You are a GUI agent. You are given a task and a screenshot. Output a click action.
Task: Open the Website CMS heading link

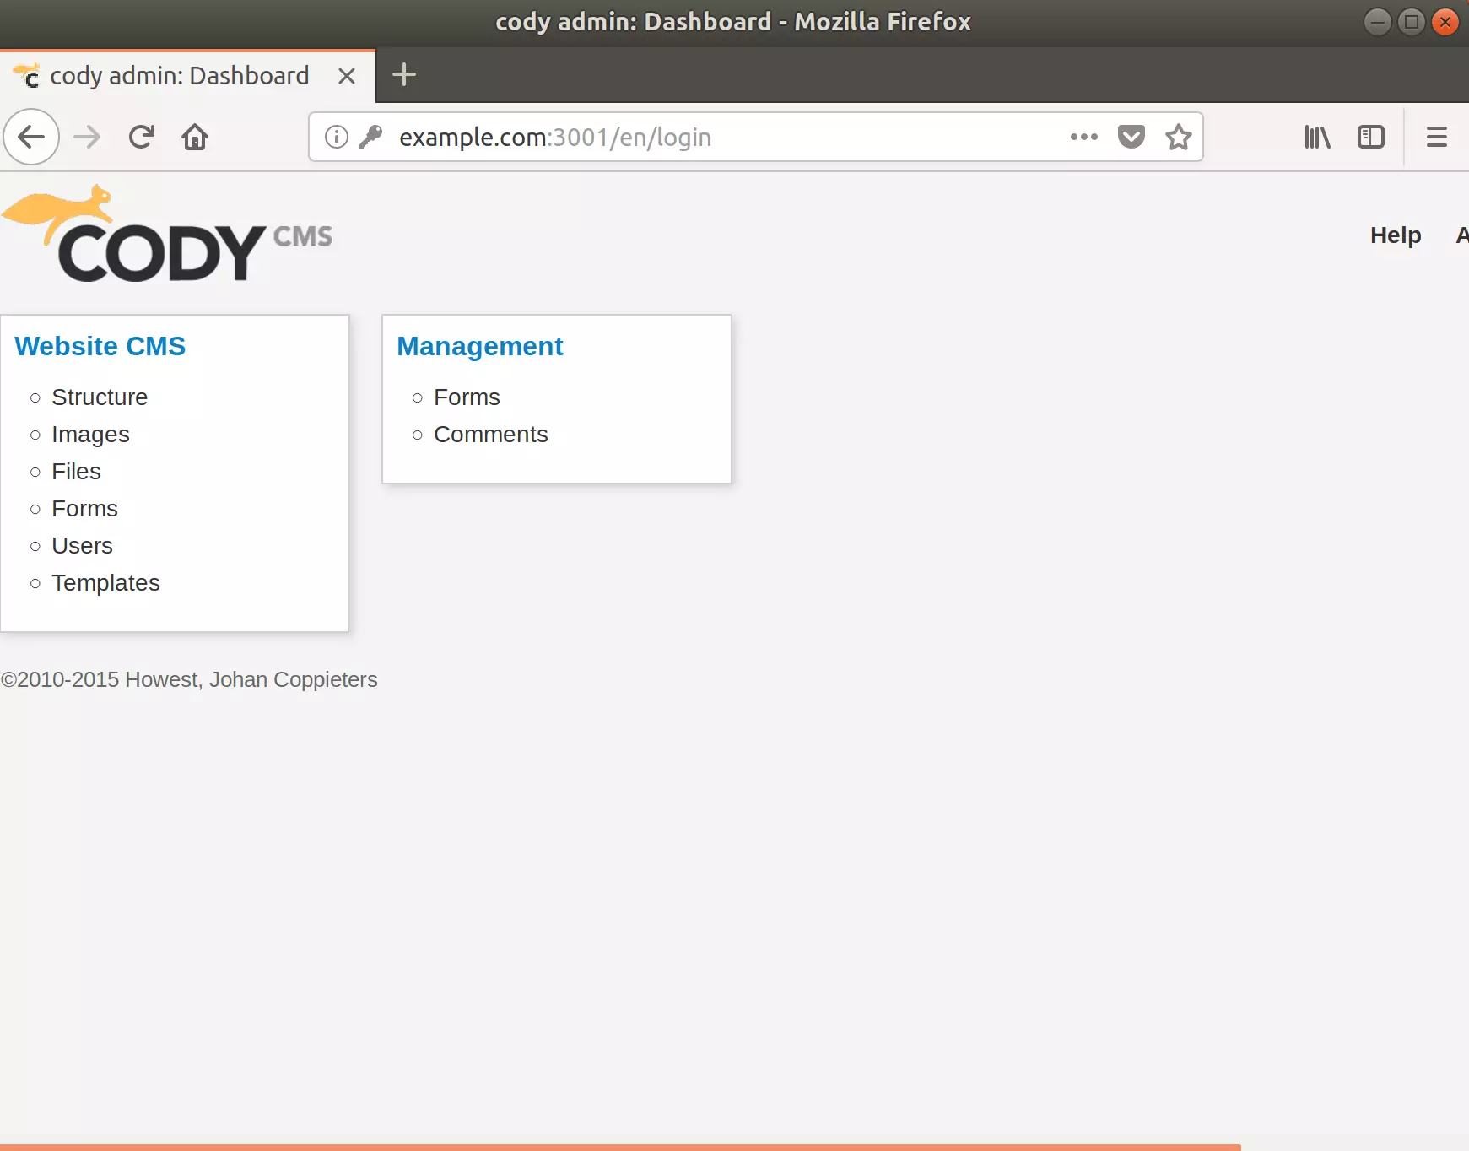click(x=100, y=346)
